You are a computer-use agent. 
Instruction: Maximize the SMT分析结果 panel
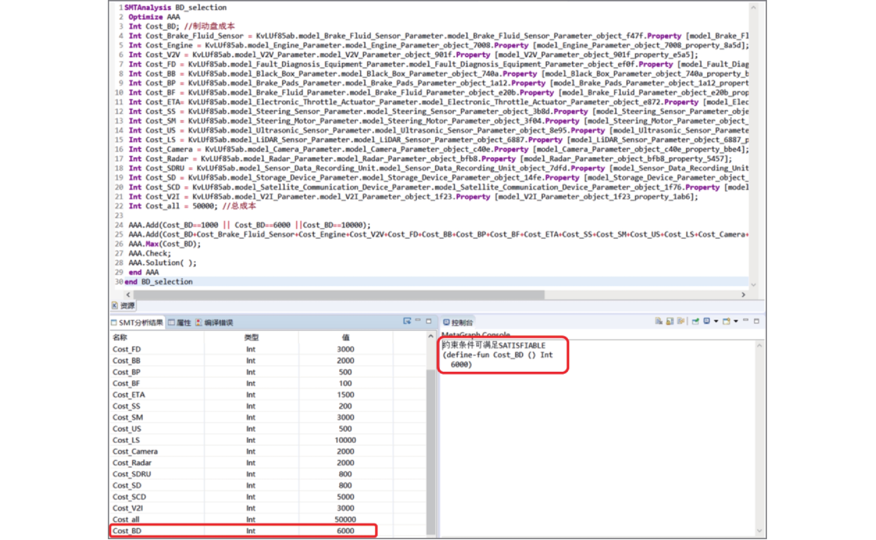(x=429, y=321)
